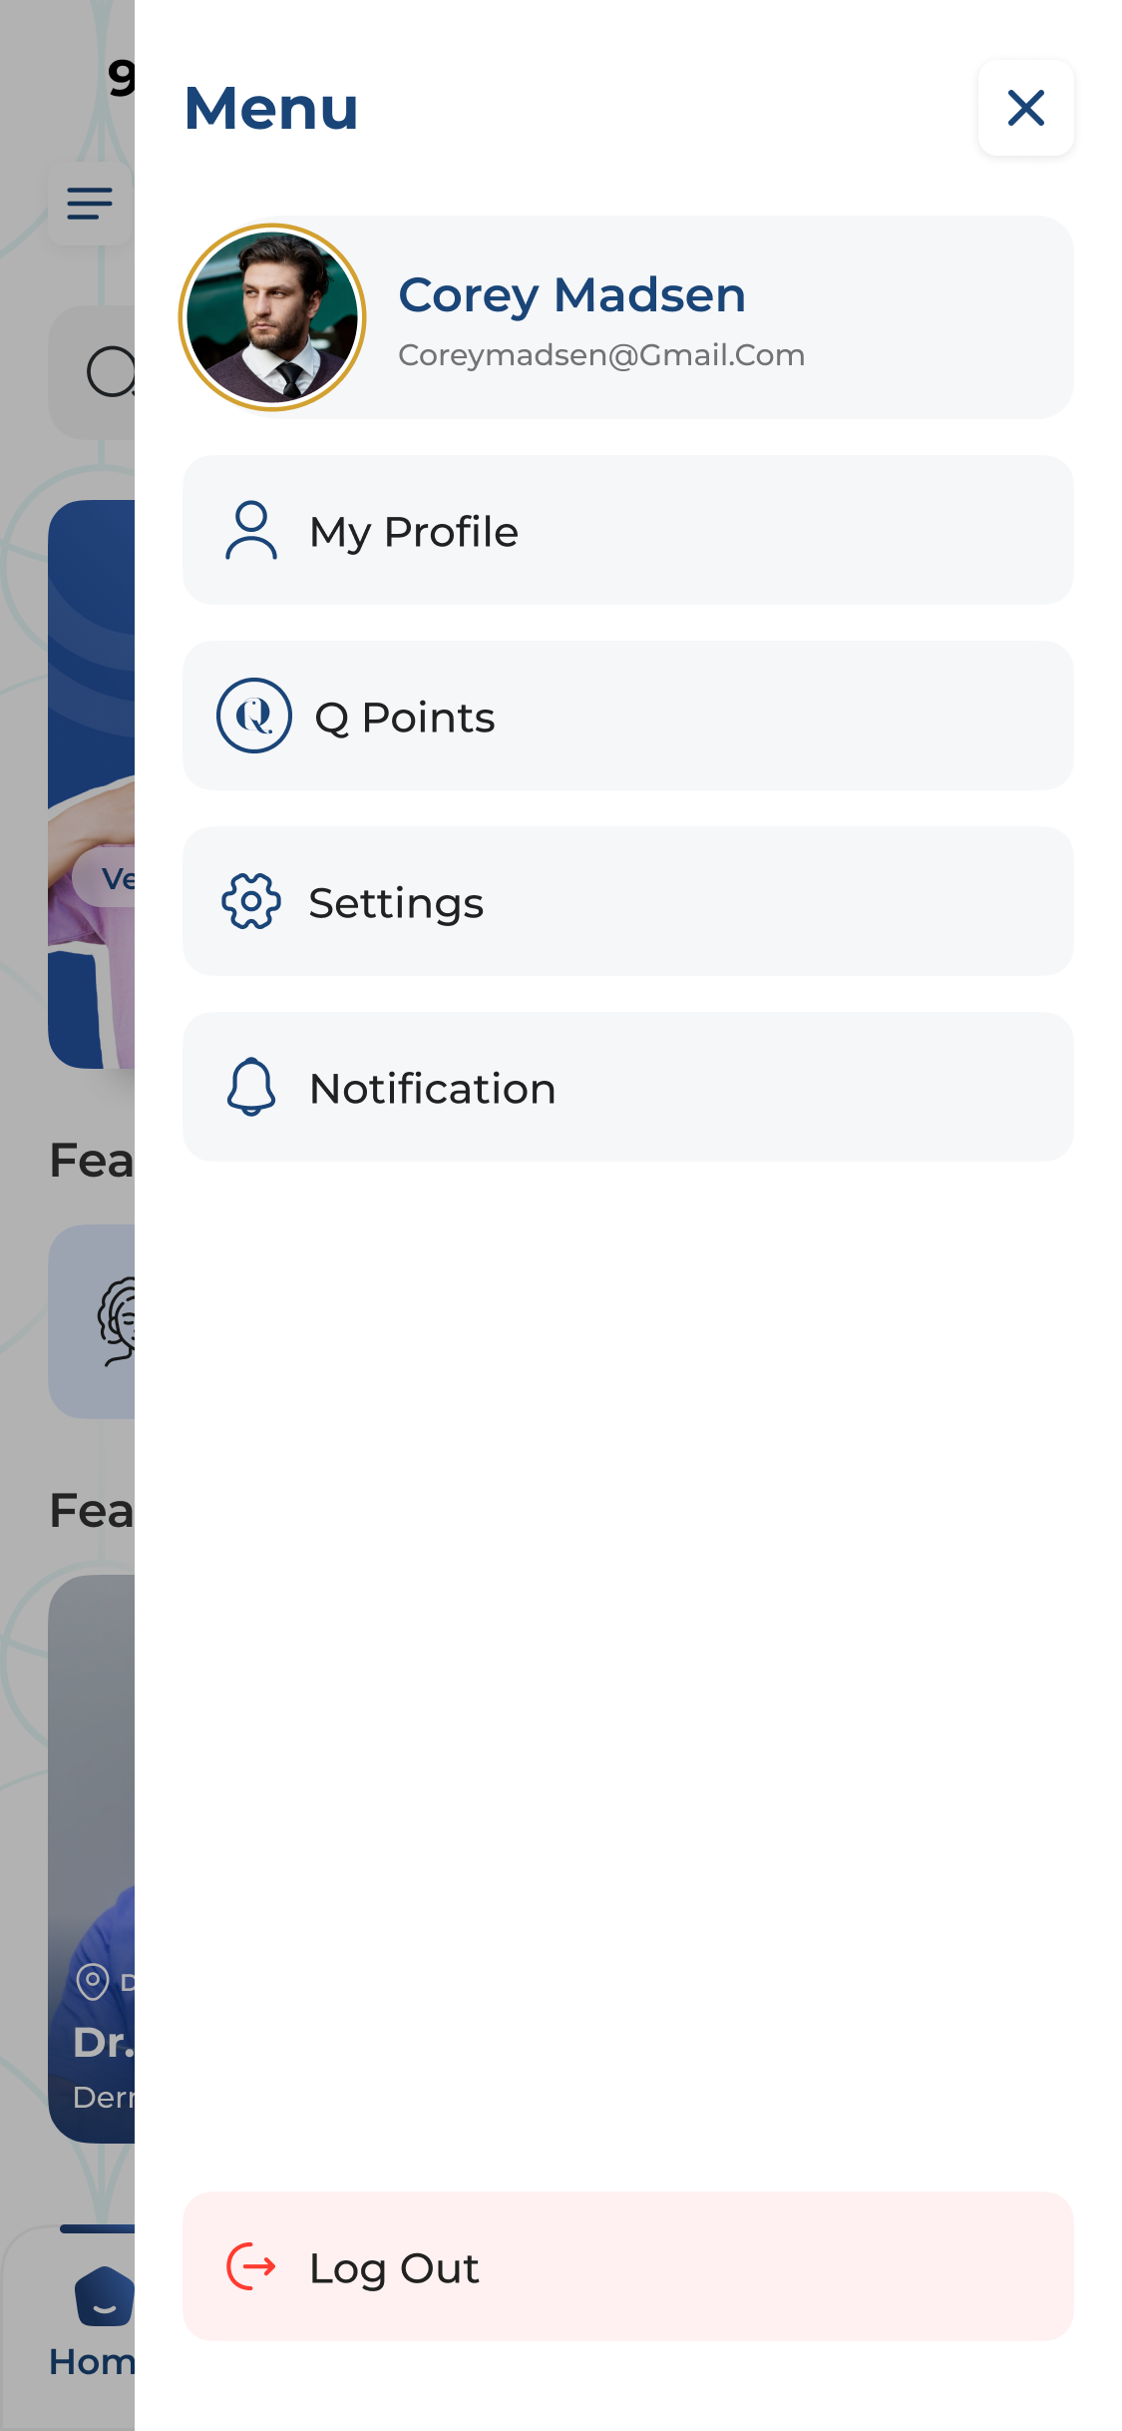Open the Notification menu entry
The height and width of the screenshot is (2431, 1122).
click(x=628, y=1087)
